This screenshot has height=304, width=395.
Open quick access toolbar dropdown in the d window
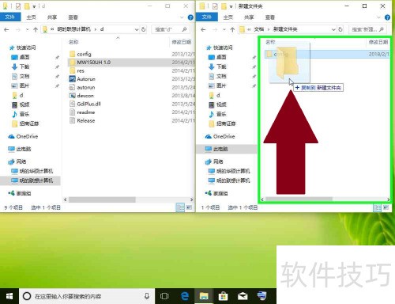34,6
